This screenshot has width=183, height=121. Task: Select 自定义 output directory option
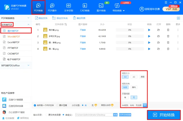(67, 115)
